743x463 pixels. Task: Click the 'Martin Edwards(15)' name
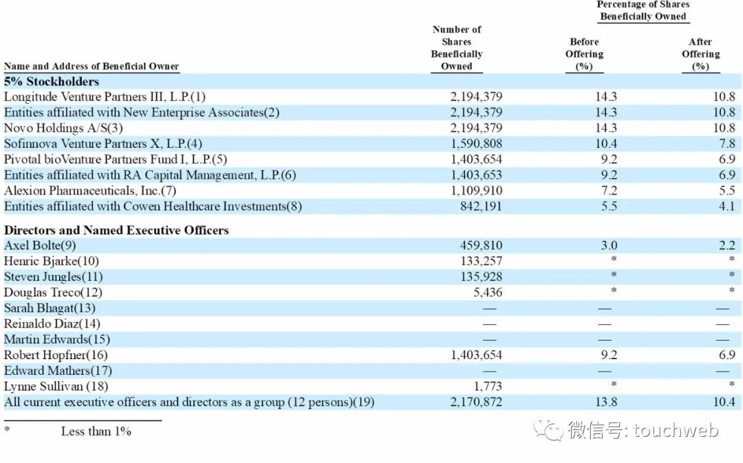point(57,339)
